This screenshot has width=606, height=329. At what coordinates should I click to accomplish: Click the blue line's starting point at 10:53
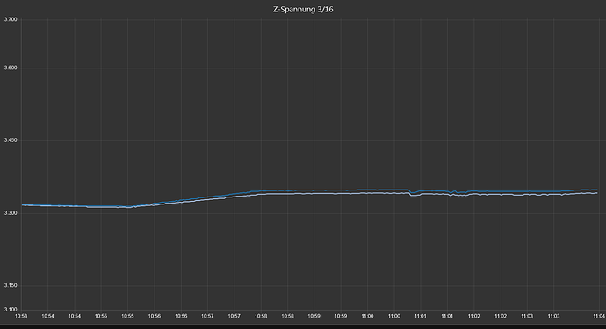point(23,204)
